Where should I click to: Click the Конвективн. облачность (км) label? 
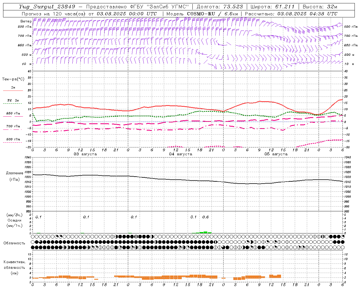point(14,267)
